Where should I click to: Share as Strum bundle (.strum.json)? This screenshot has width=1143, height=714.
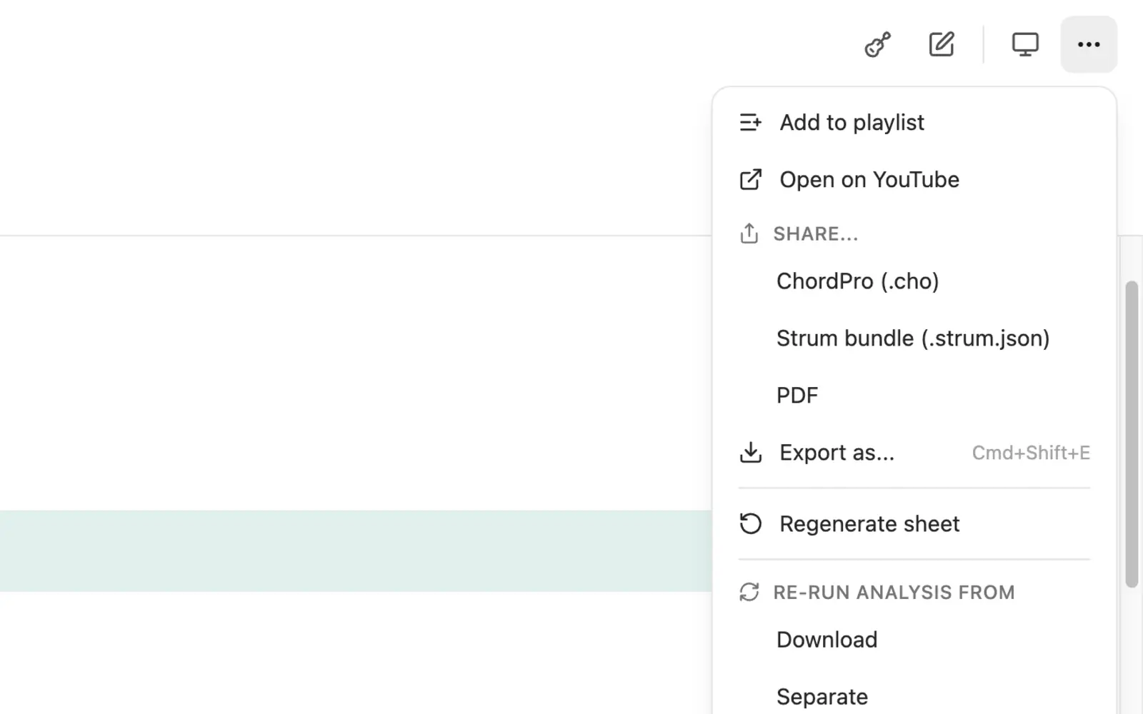(914, 338)
